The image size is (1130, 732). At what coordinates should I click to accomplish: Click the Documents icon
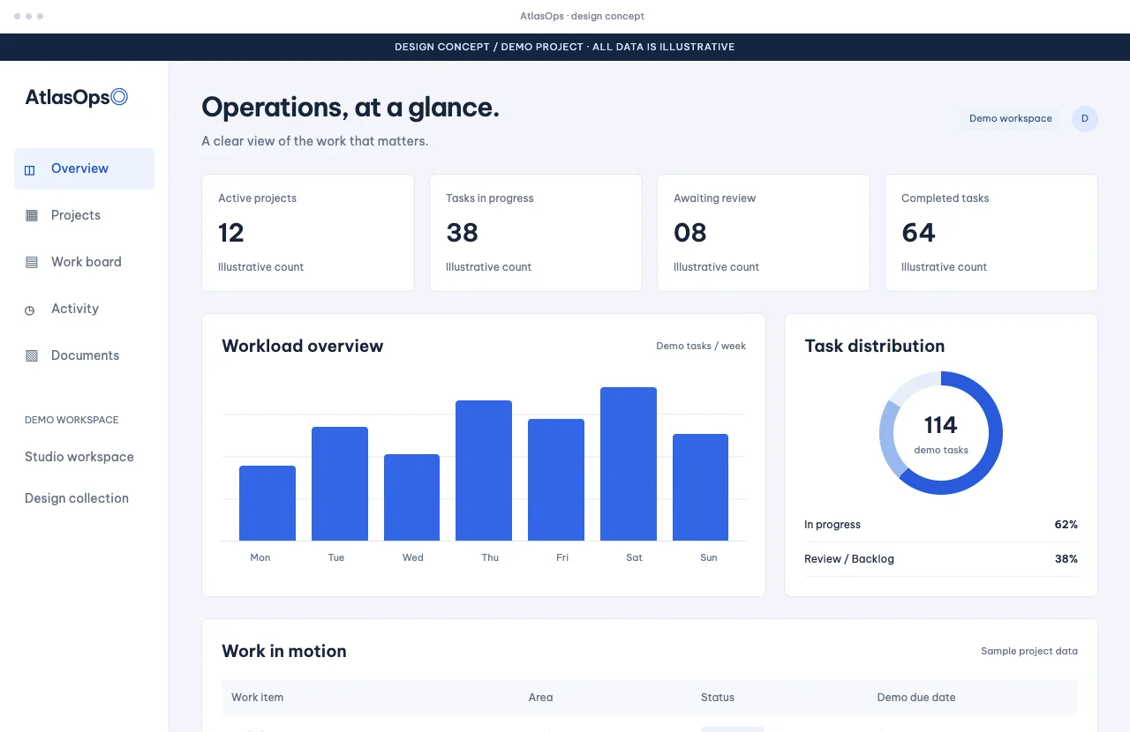click(x=32, y=355)
